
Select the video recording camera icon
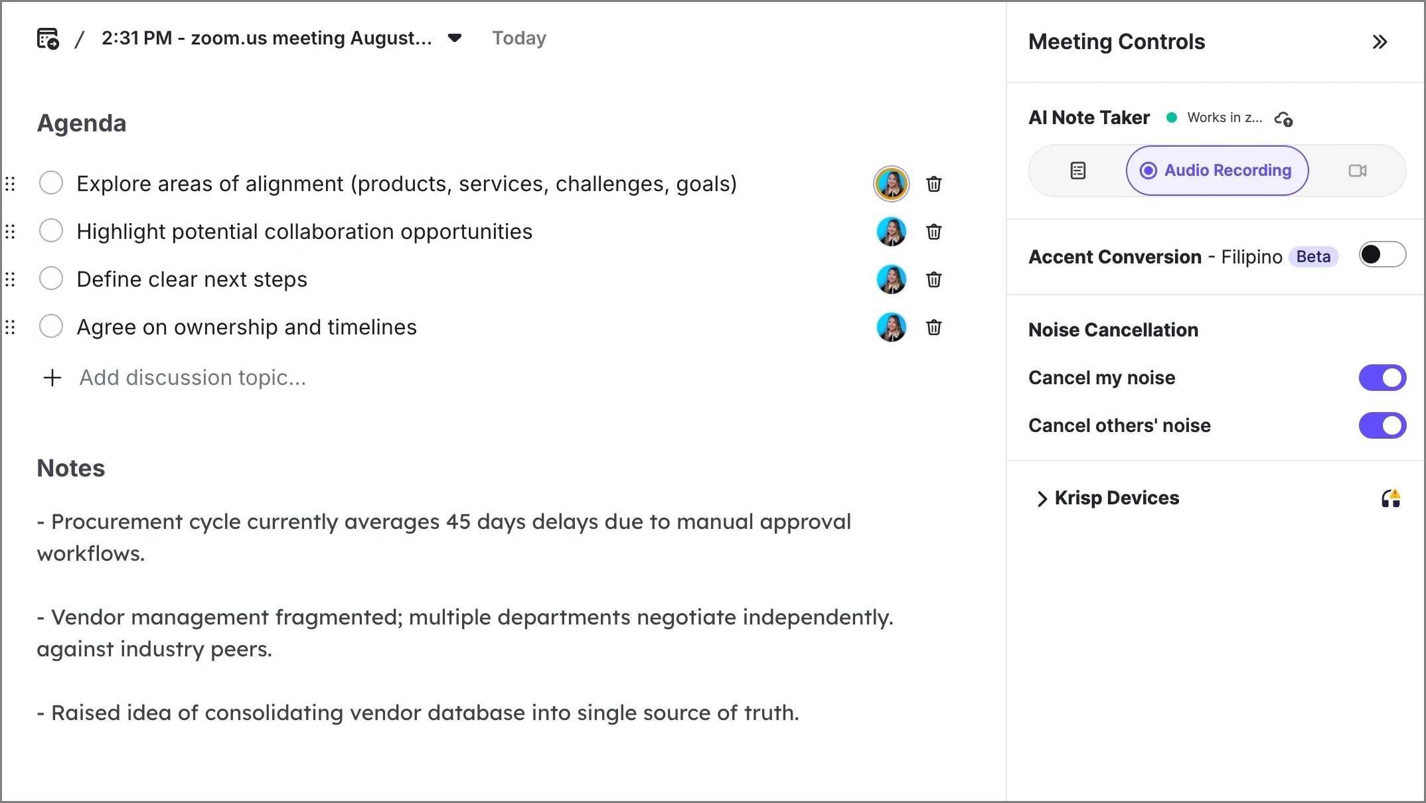(1358, 171)
